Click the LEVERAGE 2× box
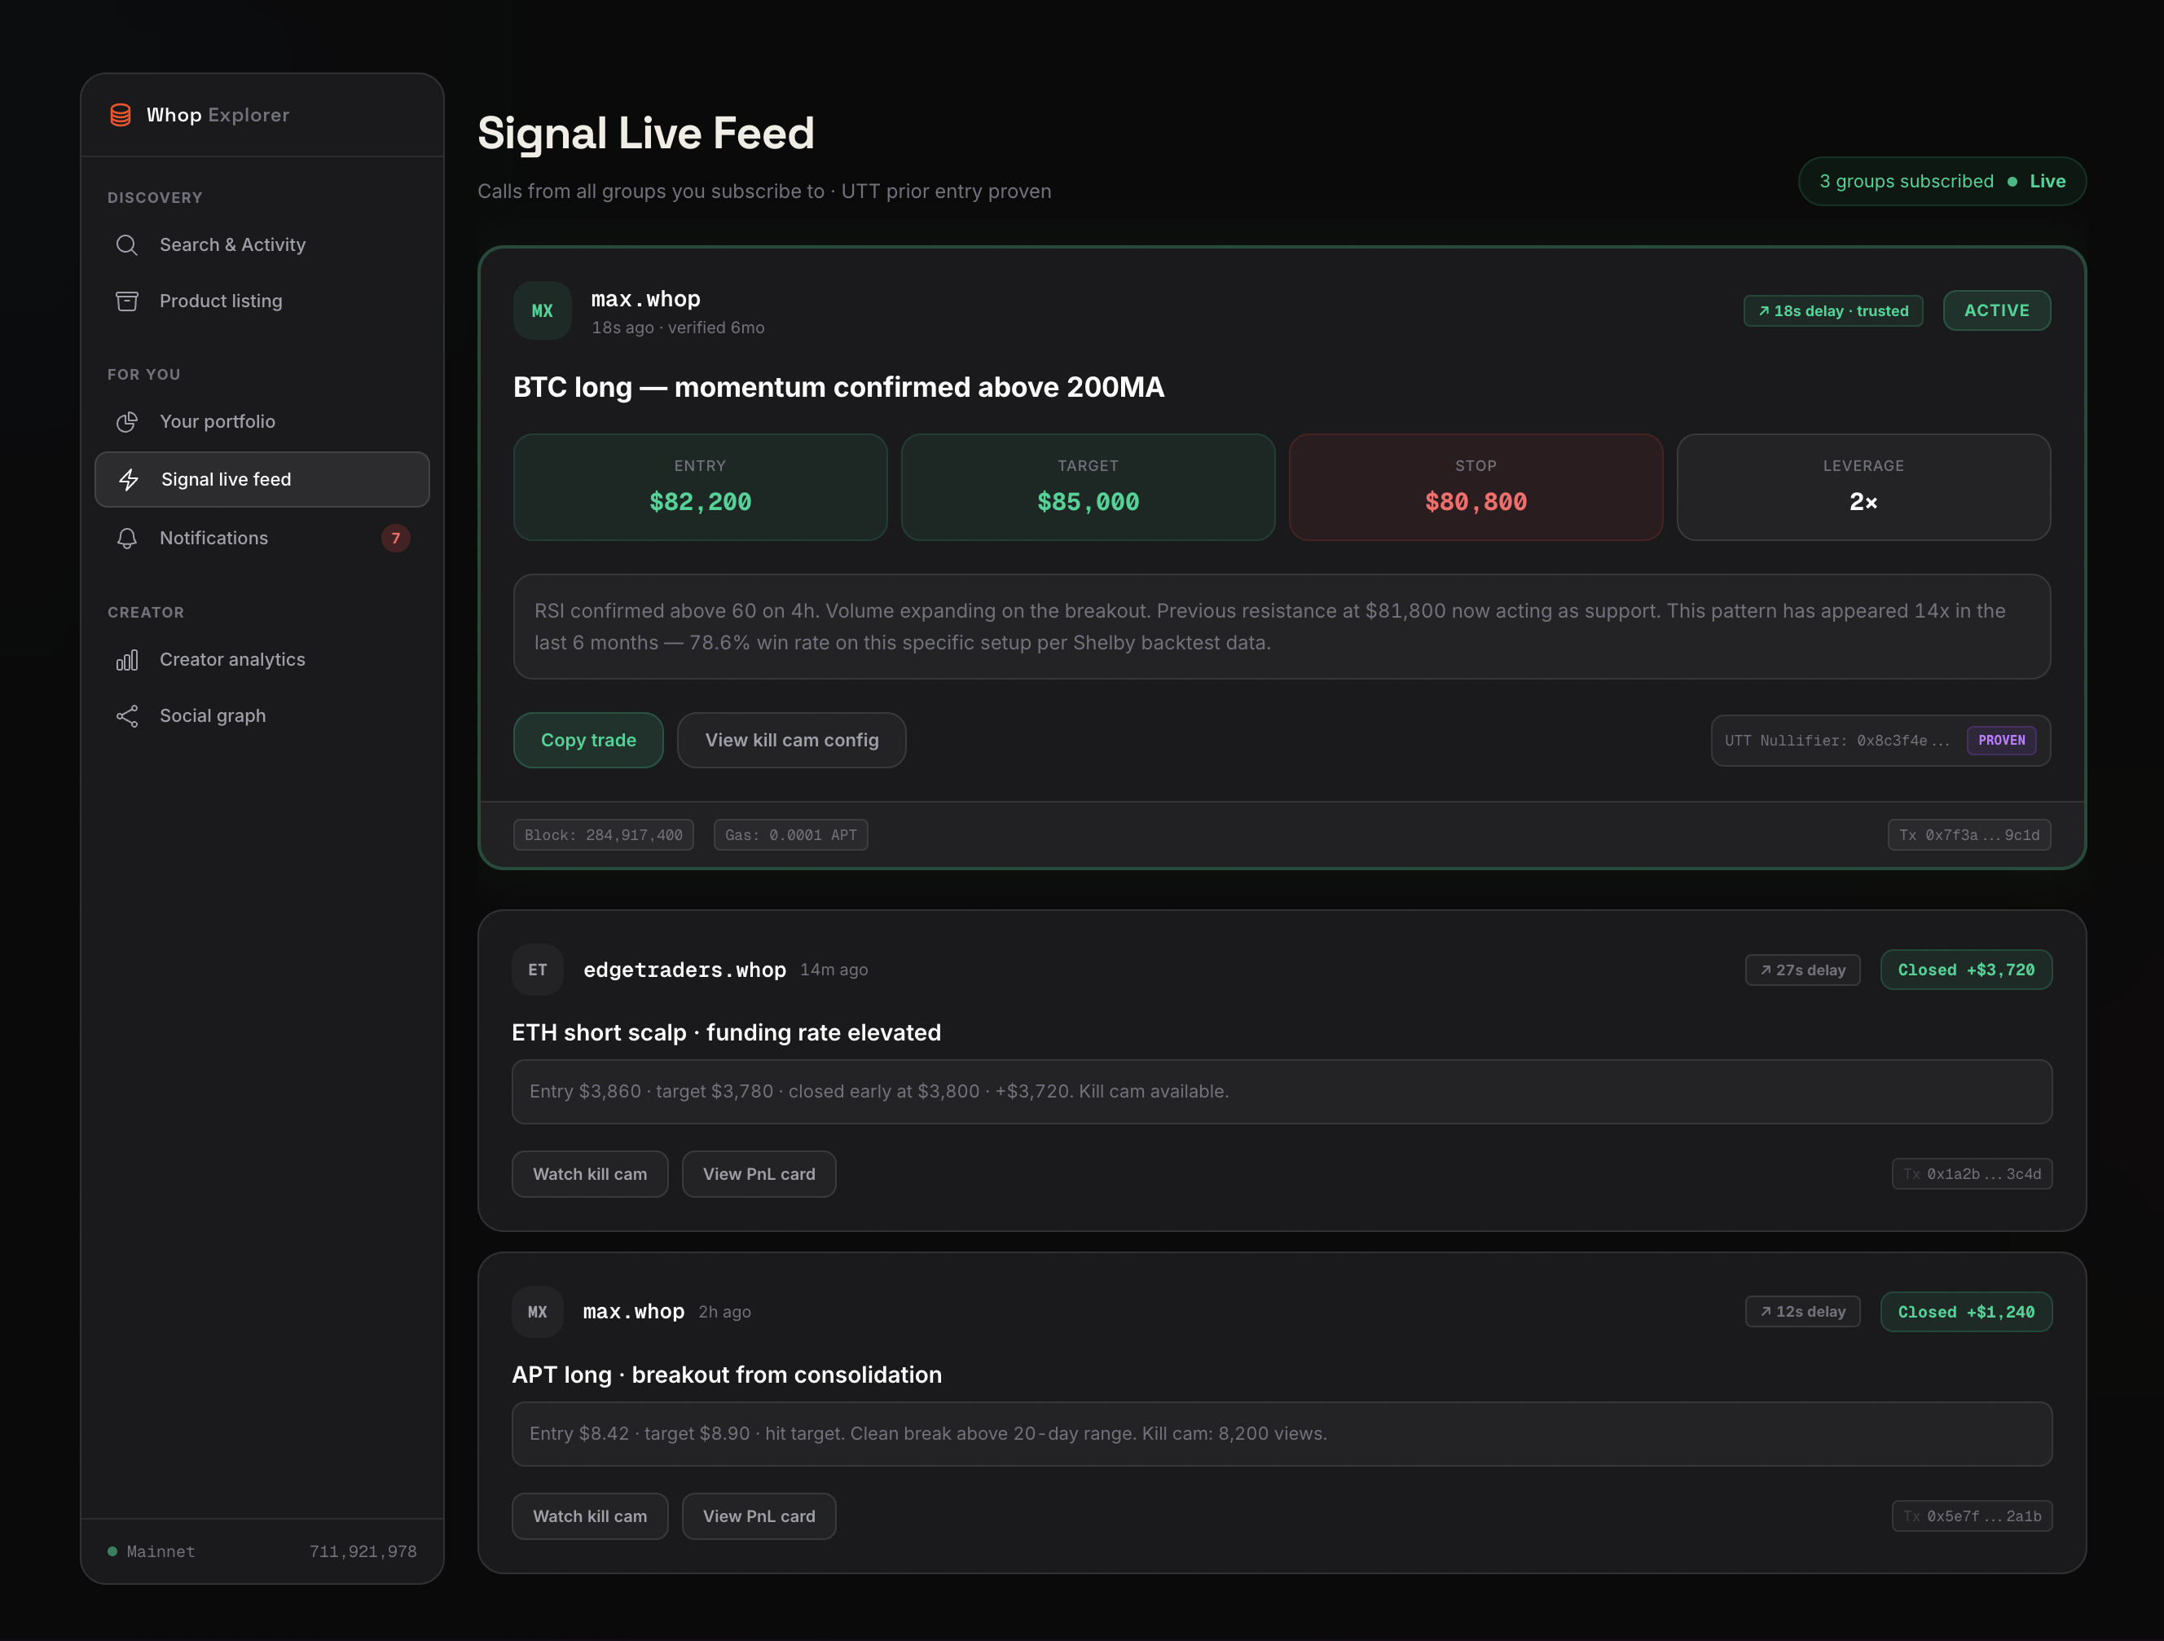This screenshot has width=2164, height=1641. (1863, 487)
